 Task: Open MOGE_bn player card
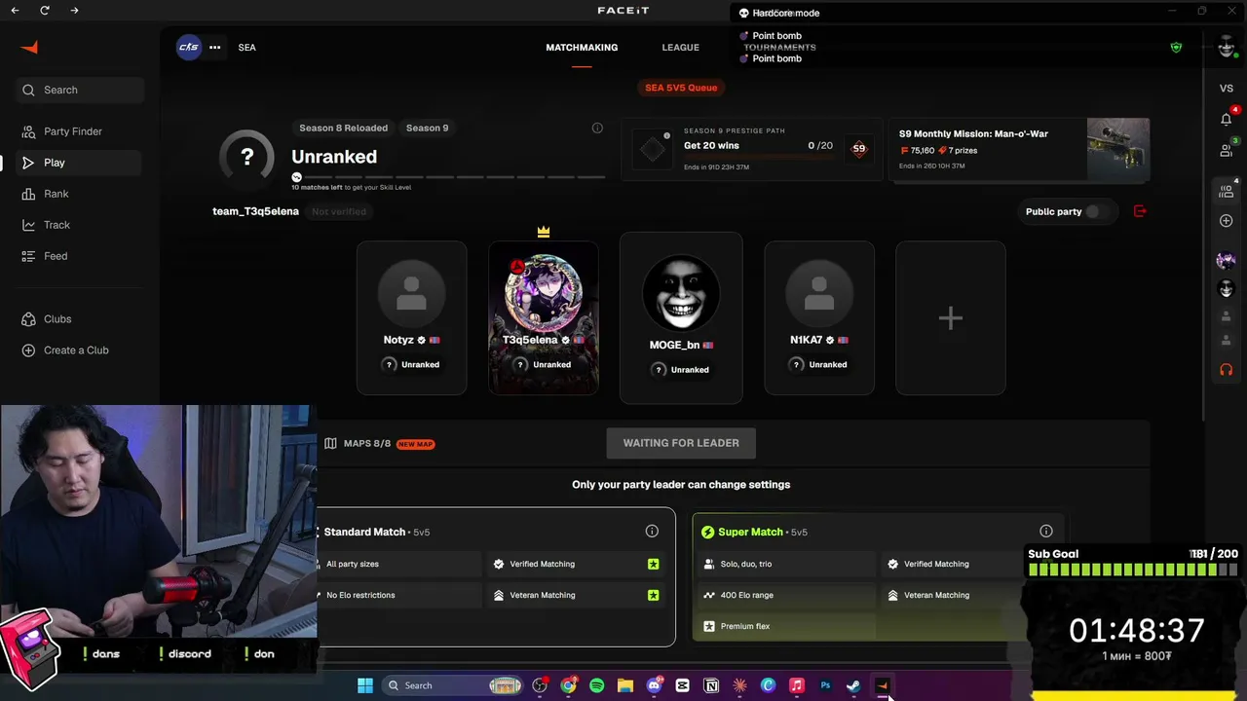(x=681, y=317)
